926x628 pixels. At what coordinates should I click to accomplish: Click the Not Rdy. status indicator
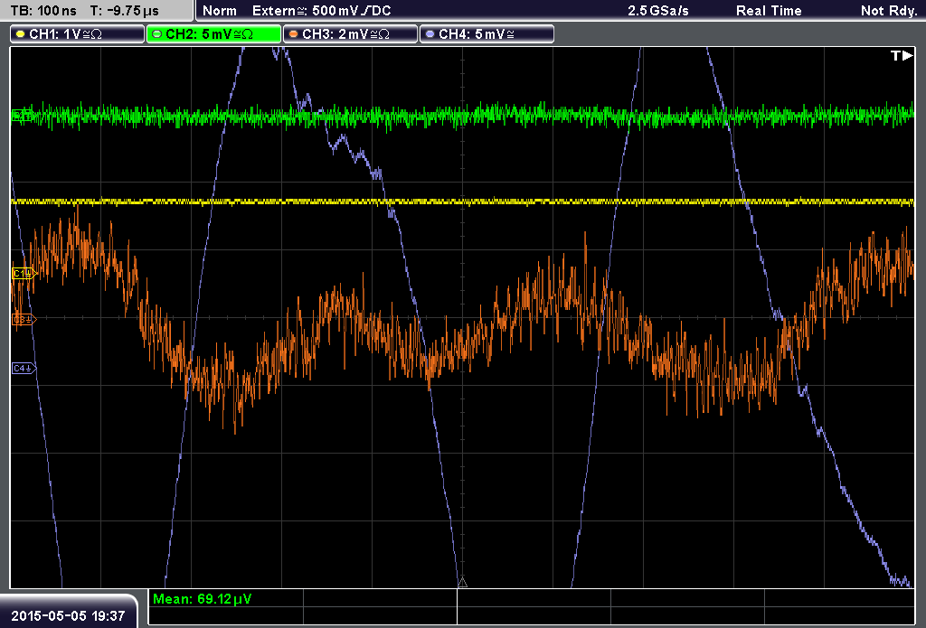pos(889,11)
